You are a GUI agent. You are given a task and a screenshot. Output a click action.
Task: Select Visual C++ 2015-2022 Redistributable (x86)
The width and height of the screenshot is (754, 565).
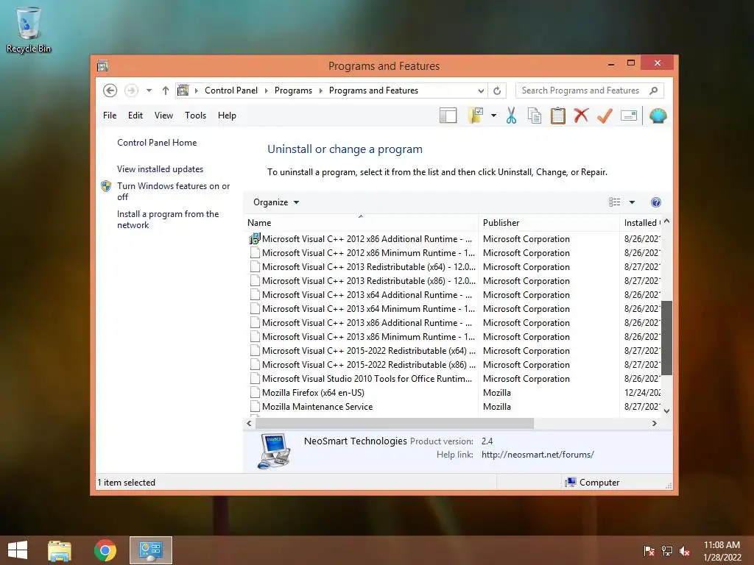[361, 365]
